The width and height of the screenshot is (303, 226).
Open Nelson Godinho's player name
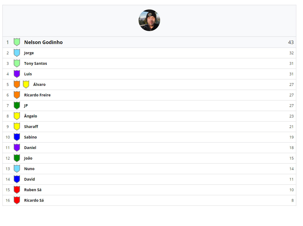pyautogui.click(x=43, y=42)
